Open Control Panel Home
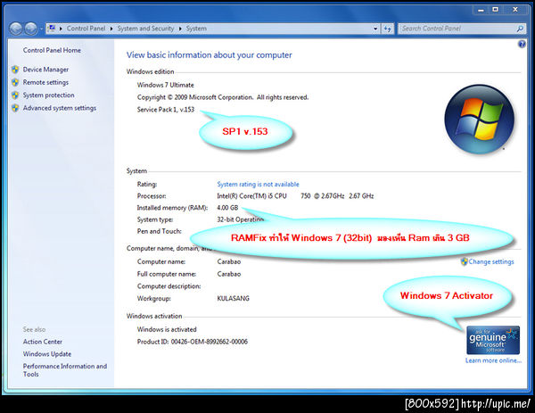Image resolution: width=535 pixels, height=413 pixels. pyautogui.click(x=52, y=50)
